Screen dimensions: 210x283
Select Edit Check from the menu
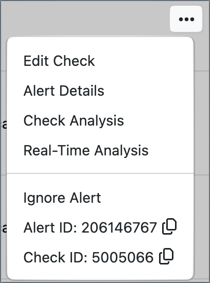(100, 61)
